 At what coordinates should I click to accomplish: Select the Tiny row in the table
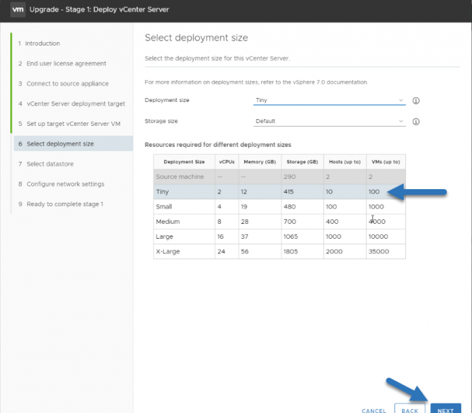point(280,192)
